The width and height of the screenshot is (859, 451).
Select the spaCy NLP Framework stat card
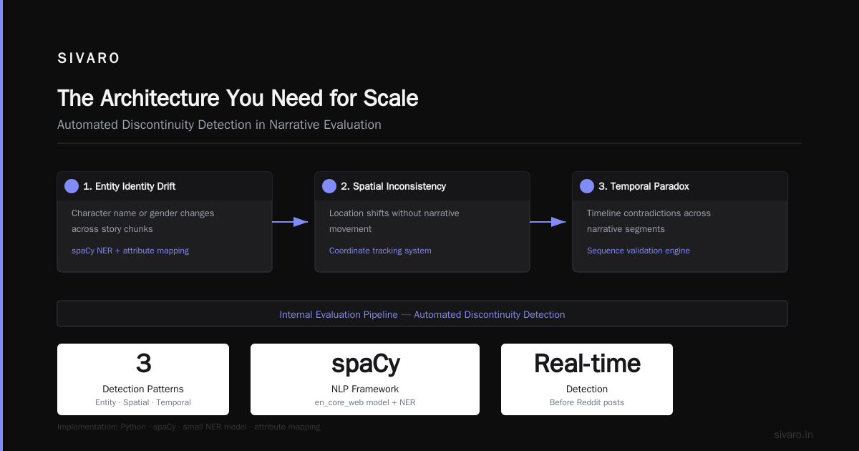365,379
